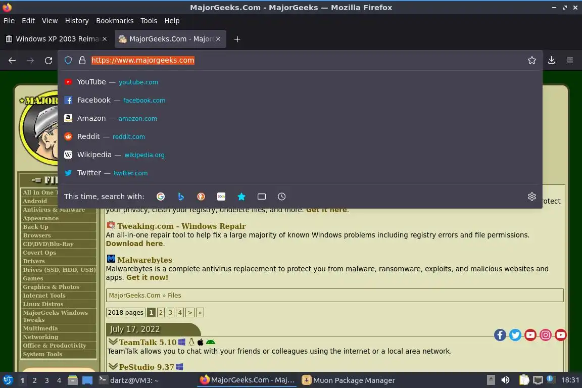This screenshot has height=388, width=582.
Task: Switch to virtual desktop 3
Action: click(47, 380)
